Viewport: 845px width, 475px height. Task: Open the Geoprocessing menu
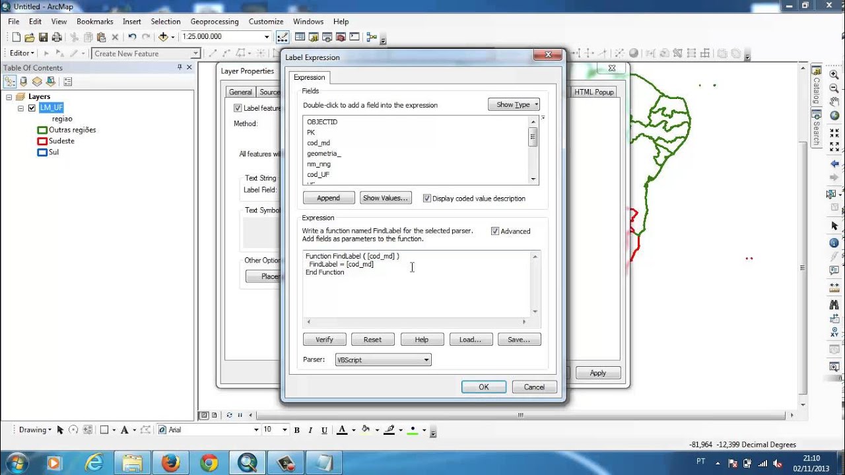[215, 22]
